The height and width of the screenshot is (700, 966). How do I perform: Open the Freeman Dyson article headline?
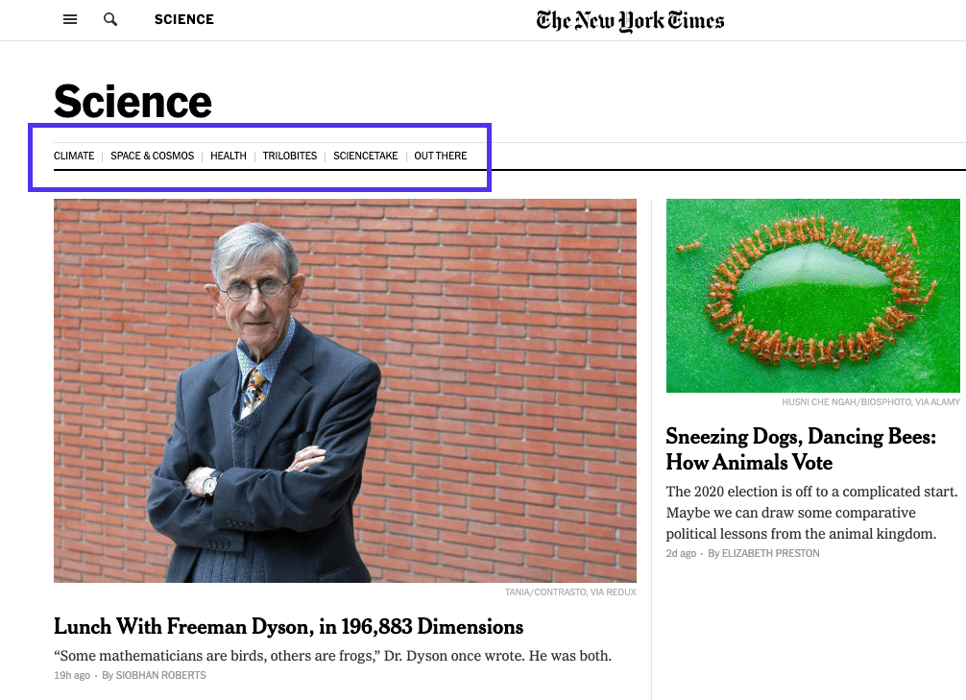(x=288, y=627)
